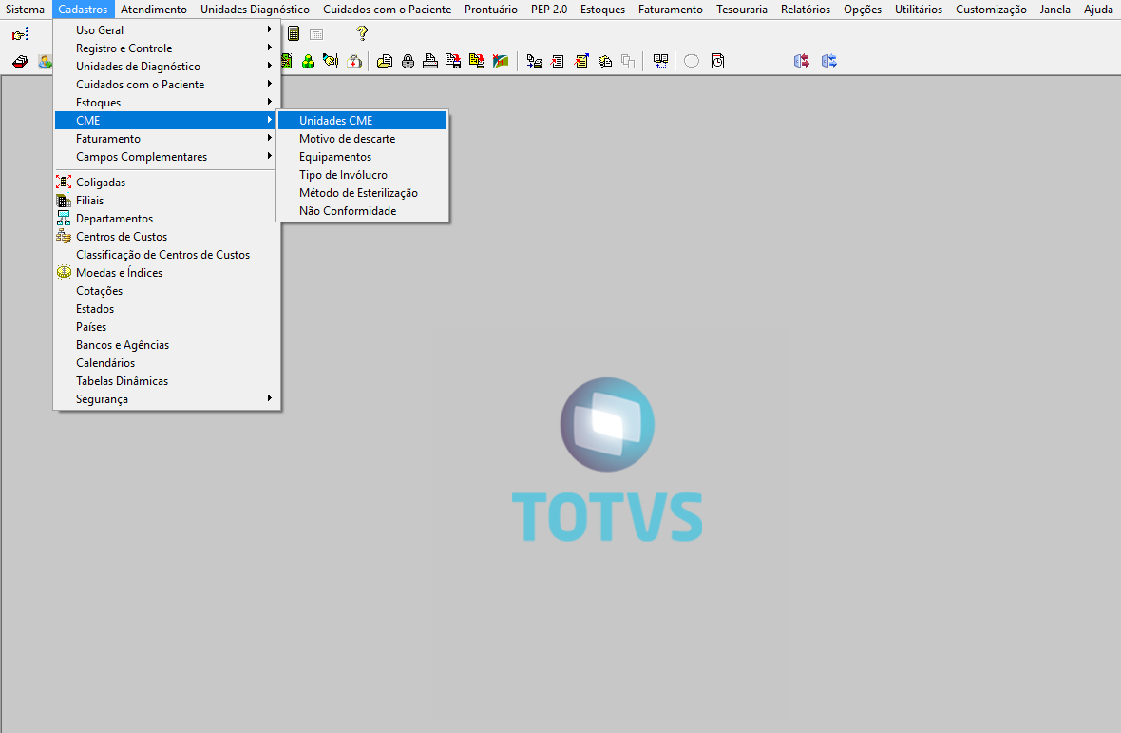Open the Opções menu
Viewport: 1121px width, 733px height.
(x=863, y=10)
